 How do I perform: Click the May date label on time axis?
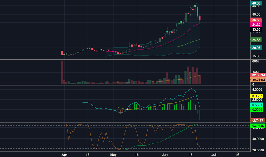[114, 155]
